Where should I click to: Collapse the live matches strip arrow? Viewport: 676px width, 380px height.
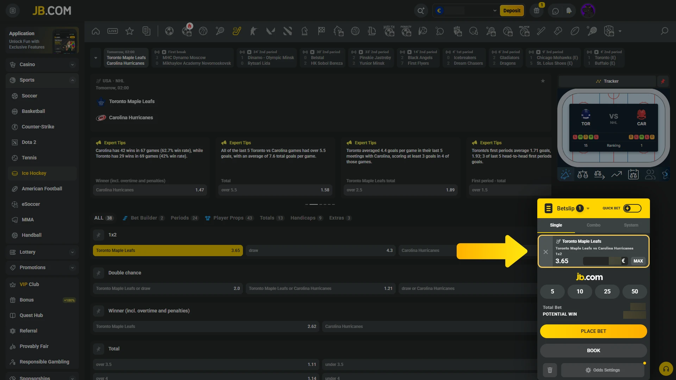click(96, 58)
